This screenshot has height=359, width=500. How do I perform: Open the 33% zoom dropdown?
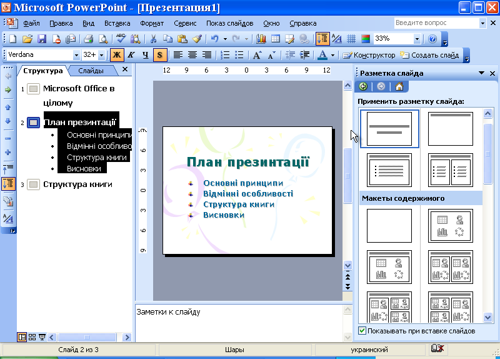[417, 39]
